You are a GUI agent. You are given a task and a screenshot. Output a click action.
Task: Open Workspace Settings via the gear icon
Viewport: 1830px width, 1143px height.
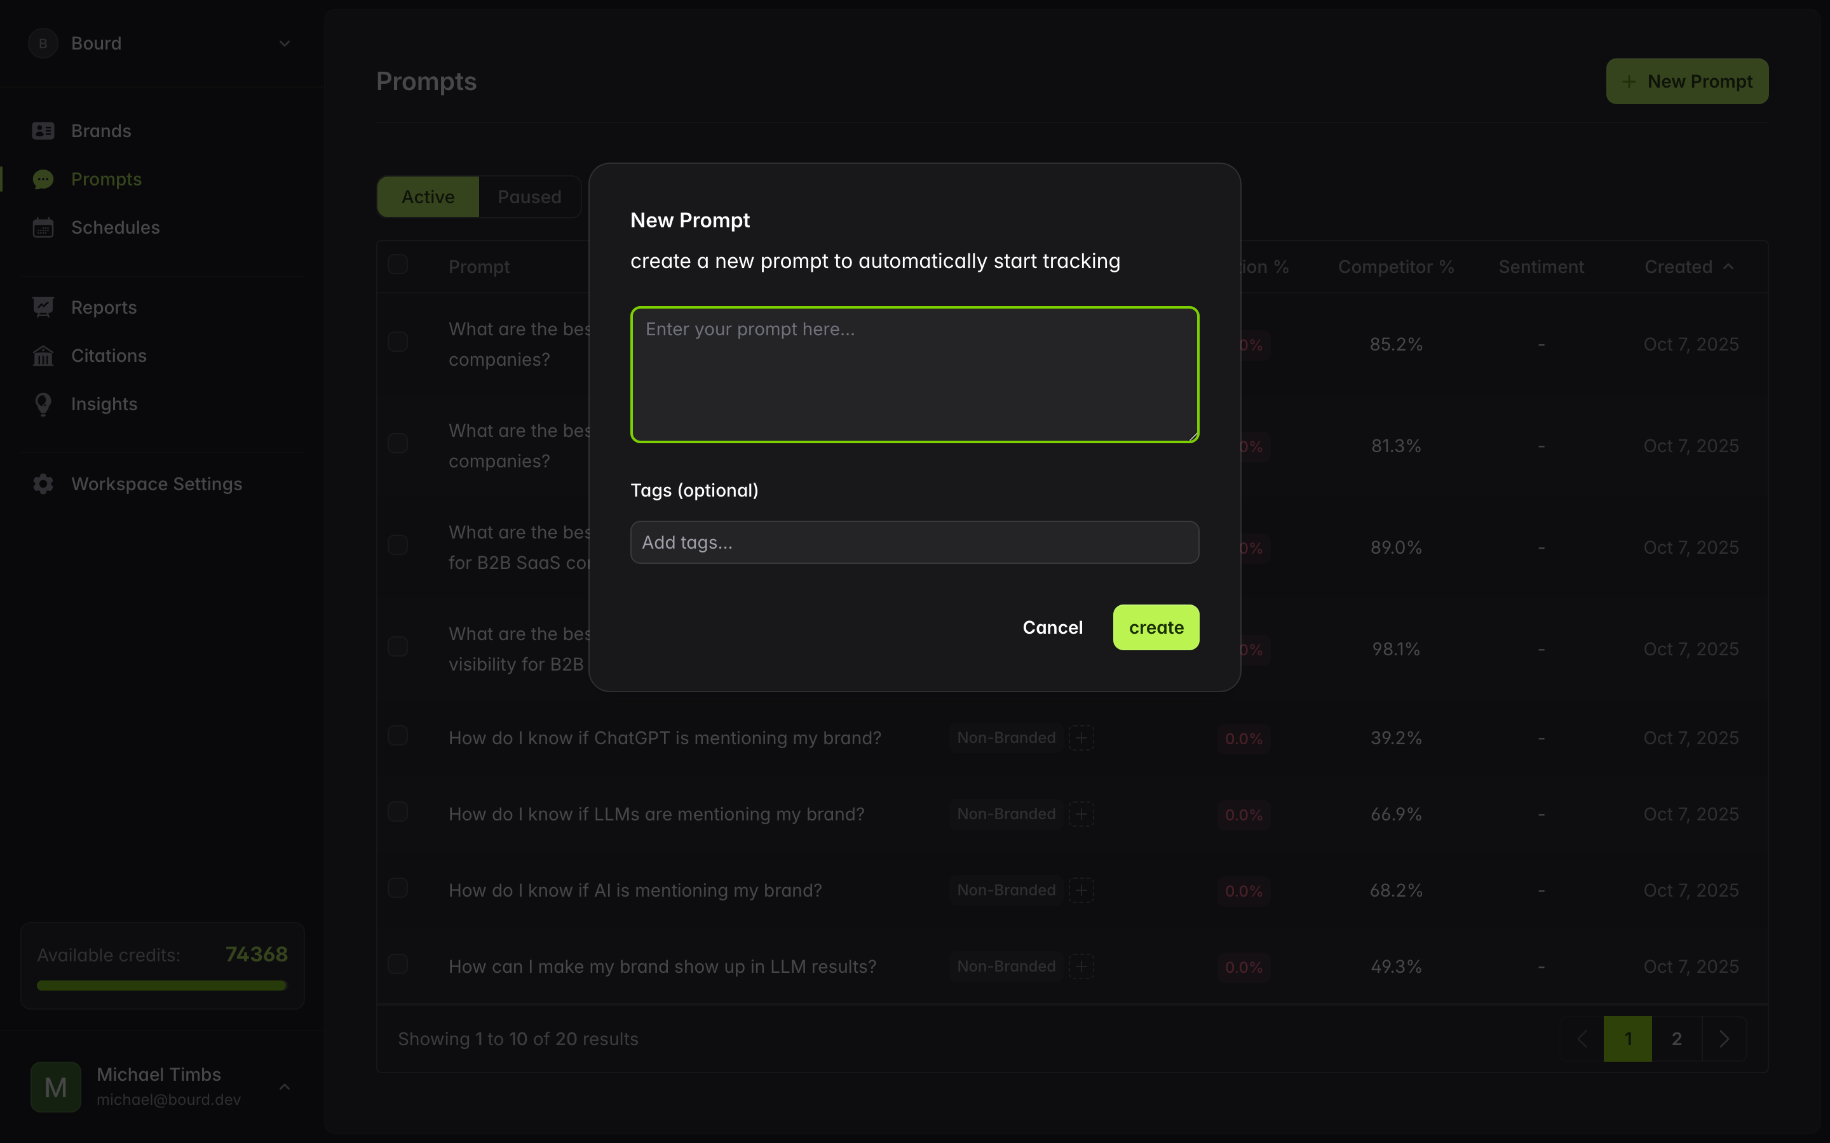click(43, 484)
